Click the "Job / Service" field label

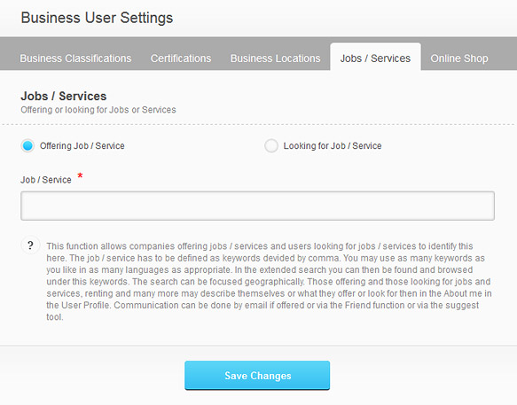[x=46, y=180]
